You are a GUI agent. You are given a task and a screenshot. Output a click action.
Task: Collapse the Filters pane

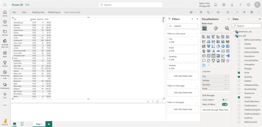click(x=197, y=19)
